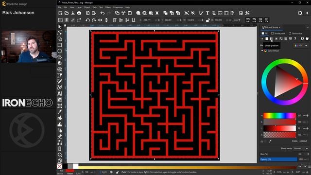Open the File menu
Screen dimensions: 311x175
(x=60, y=7)
